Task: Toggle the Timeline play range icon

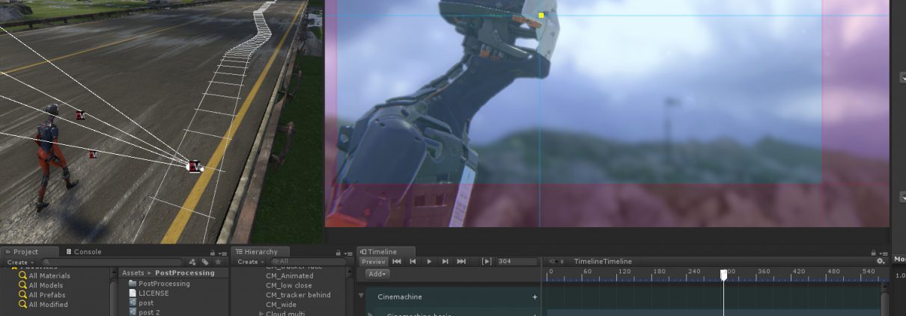Action: (487, 261)
